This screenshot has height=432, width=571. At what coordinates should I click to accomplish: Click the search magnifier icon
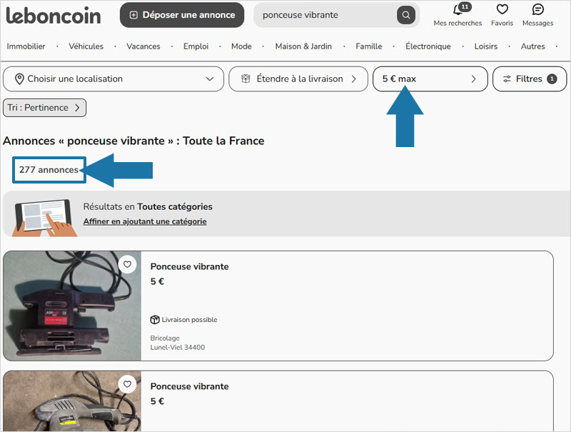[x=406, y=15]
